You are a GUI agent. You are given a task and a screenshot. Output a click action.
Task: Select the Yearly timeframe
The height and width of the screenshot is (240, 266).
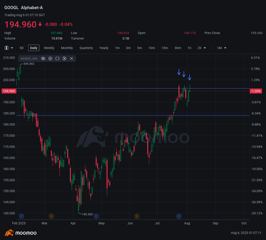pyautogui.click(x=104, y=48)
